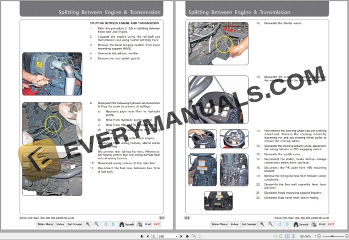Click the zoom in magnifier on right page
Image resolution: width=349 pixels, height=240 pixels.
(x=262, y=225)
